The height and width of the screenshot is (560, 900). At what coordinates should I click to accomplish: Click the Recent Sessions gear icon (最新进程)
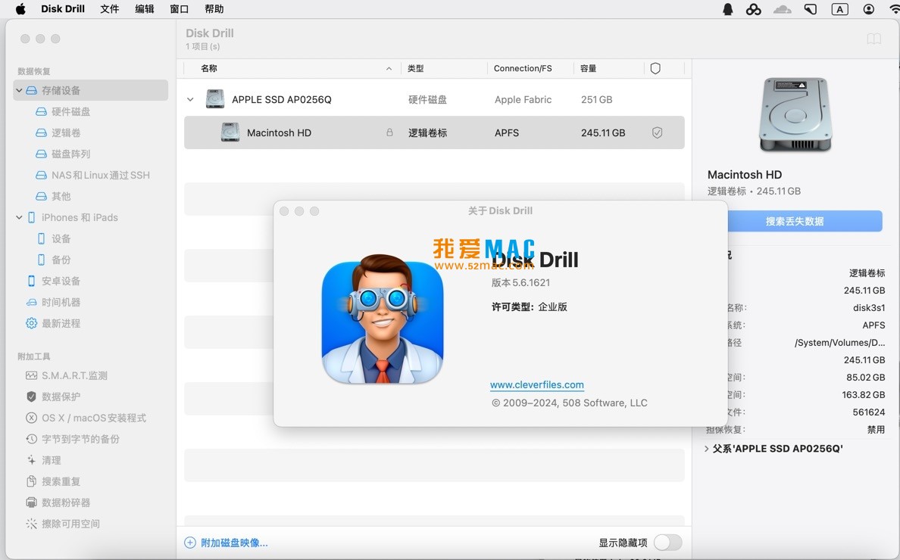pos(31,323)
